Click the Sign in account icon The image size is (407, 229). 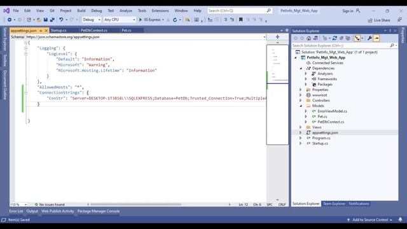click(358, 11)
